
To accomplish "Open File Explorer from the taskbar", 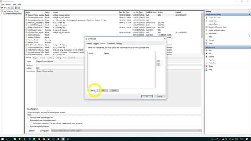I will coord(15,139).
